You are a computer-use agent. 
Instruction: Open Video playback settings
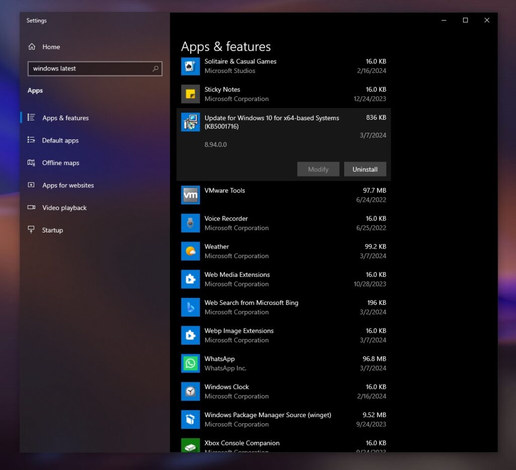point(63,207)
